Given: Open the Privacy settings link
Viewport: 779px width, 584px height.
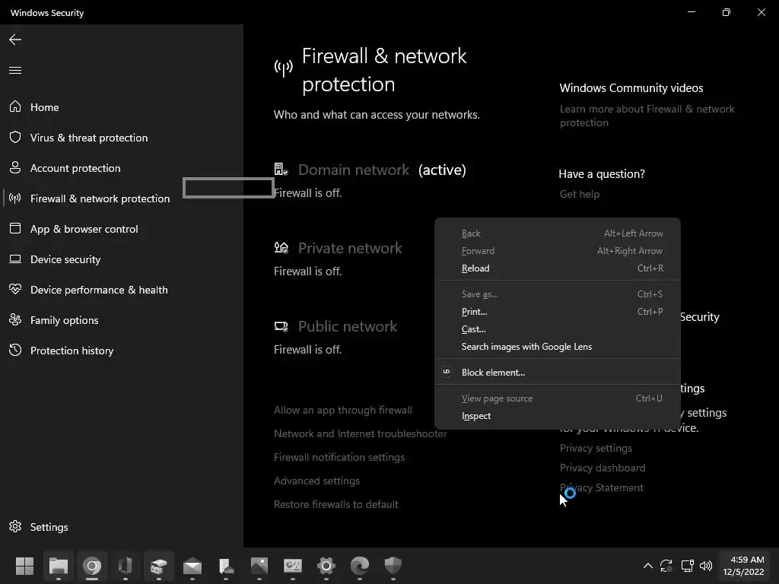Looking at the screenshot, I should click(596, 448).
